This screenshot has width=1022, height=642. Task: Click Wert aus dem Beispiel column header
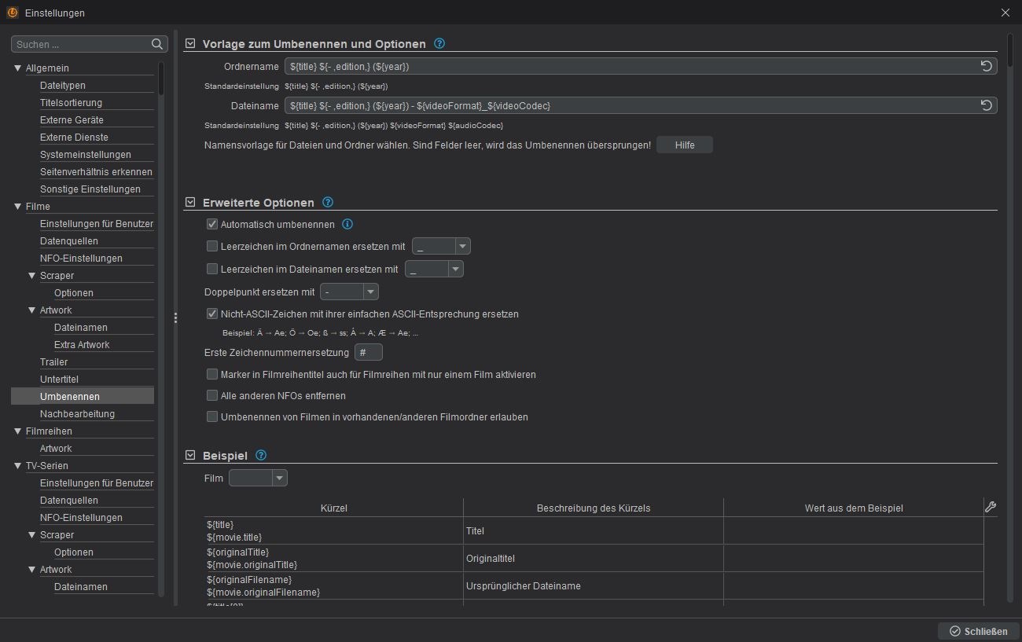pos(854,508)
